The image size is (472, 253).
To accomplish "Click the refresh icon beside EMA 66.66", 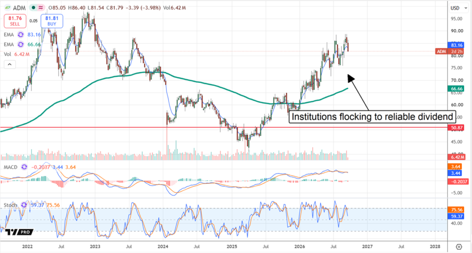I will [20, 45].
